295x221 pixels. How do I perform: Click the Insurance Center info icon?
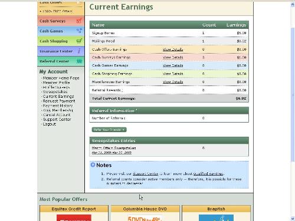click(x=79, y=51)
